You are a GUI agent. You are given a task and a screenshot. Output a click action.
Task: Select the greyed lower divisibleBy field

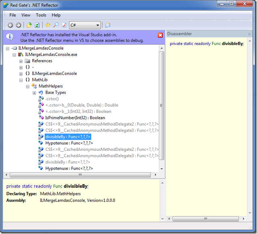click(x=68, y=162)
